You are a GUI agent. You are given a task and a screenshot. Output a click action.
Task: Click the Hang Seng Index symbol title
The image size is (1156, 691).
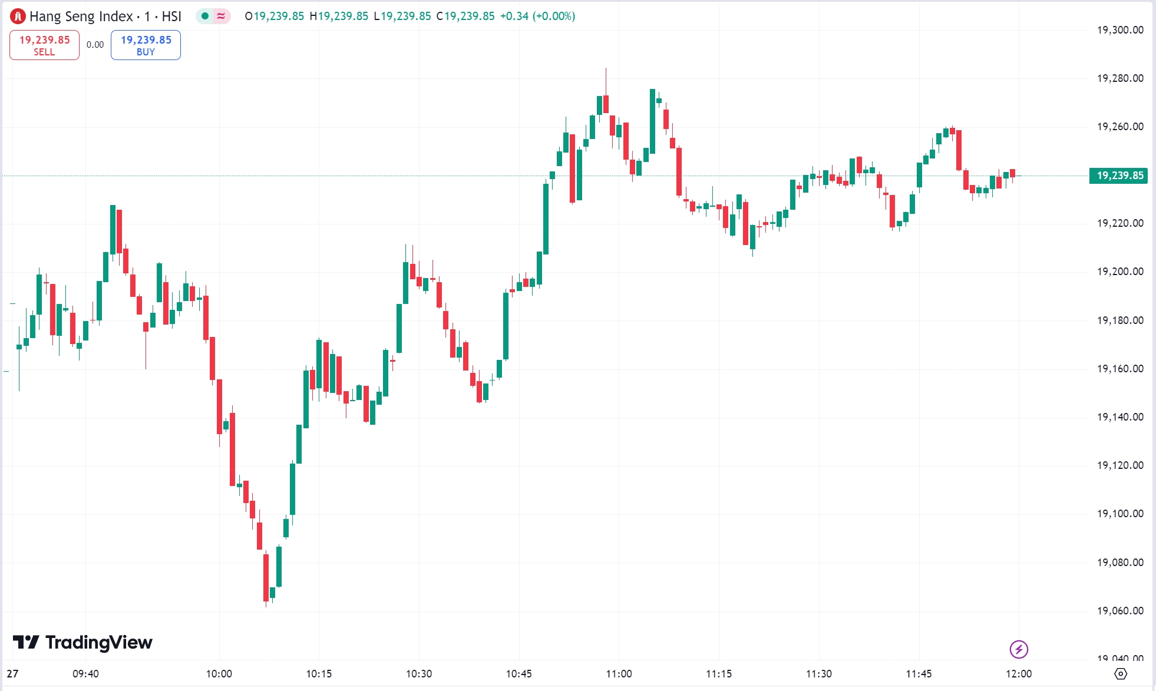tap(105, 16)
